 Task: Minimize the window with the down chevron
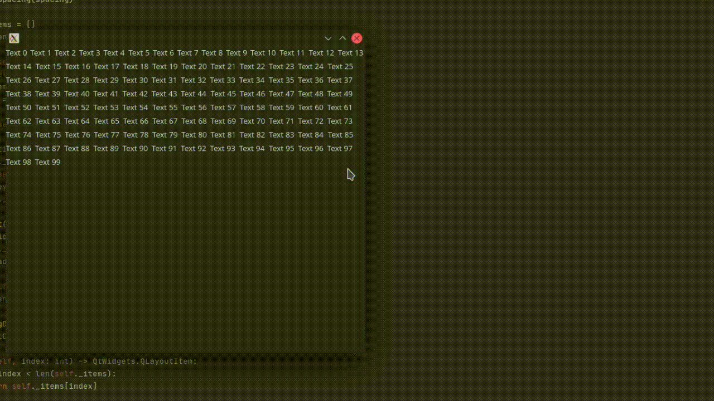point(328,38)
